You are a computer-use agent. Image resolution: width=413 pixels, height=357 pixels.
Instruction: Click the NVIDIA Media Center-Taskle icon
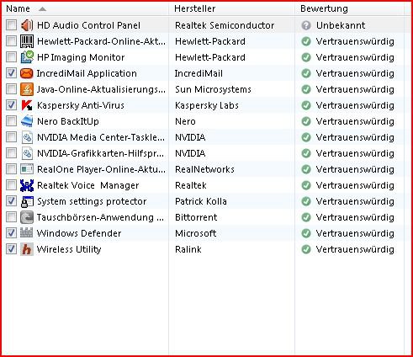pos(27,137)
